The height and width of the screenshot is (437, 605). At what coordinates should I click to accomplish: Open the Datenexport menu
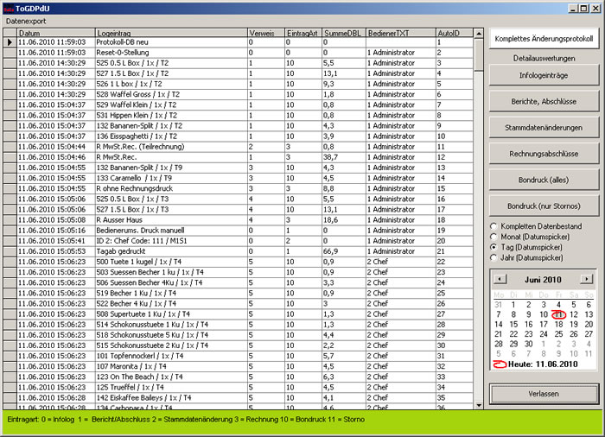(26, 22)
